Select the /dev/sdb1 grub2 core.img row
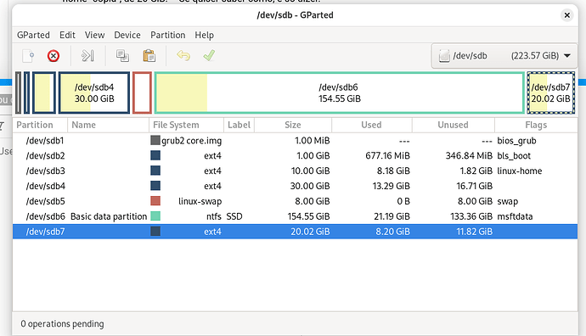586x336 pixels. click(x=295, y=141)
